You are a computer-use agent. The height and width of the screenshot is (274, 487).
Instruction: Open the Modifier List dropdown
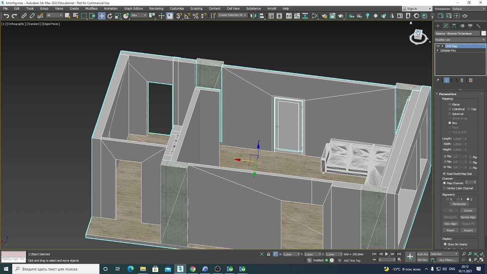pos(460,40)
